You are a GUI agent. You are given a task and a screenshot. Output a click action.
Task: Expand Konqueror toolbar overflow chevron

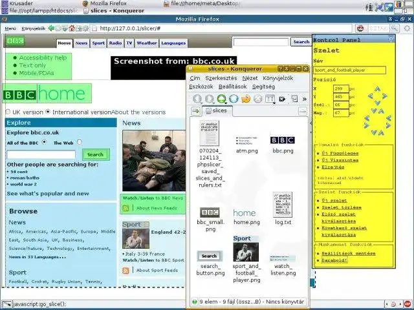click(305, 99)
